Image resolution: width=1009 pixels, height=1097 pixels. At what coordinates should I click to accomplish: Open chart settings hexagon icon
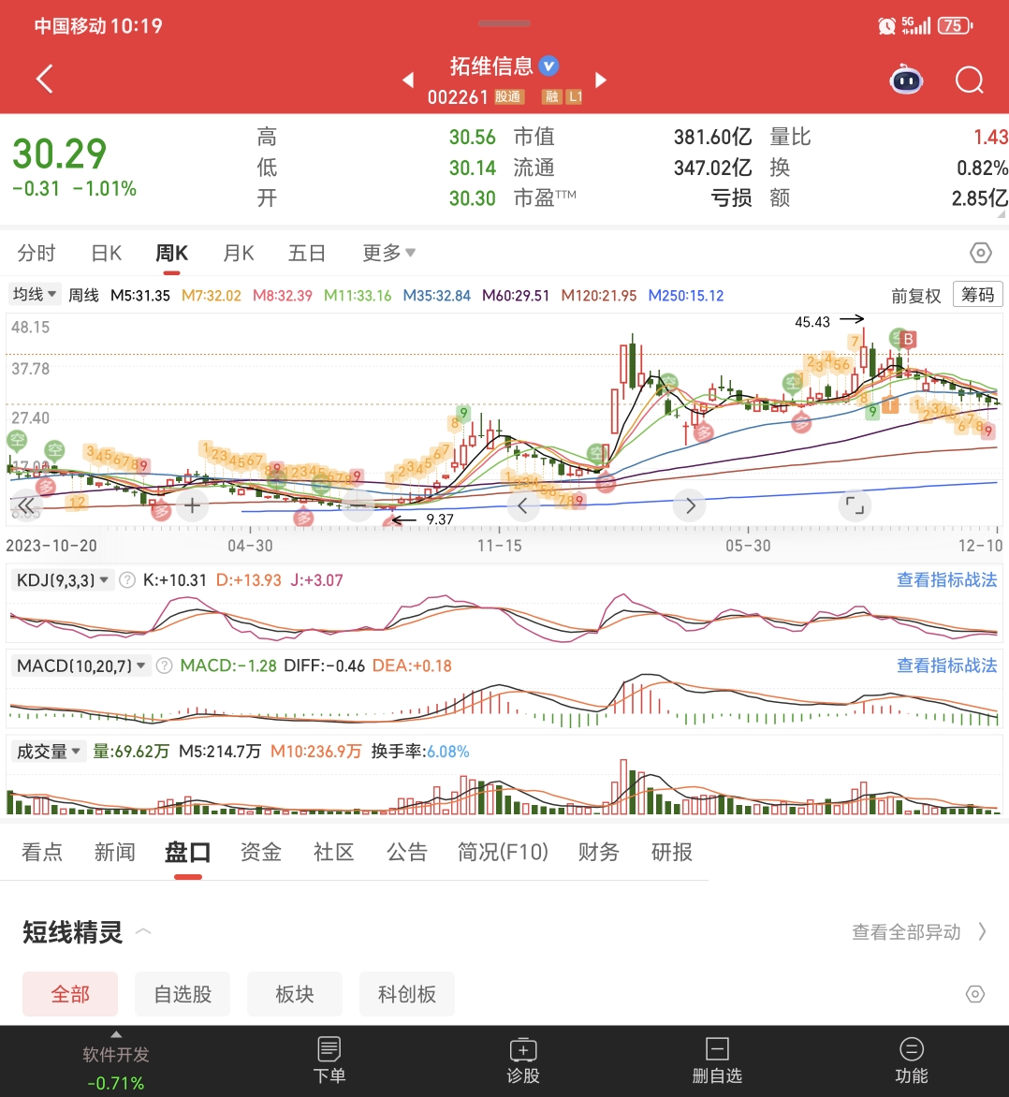coord(980,253)
